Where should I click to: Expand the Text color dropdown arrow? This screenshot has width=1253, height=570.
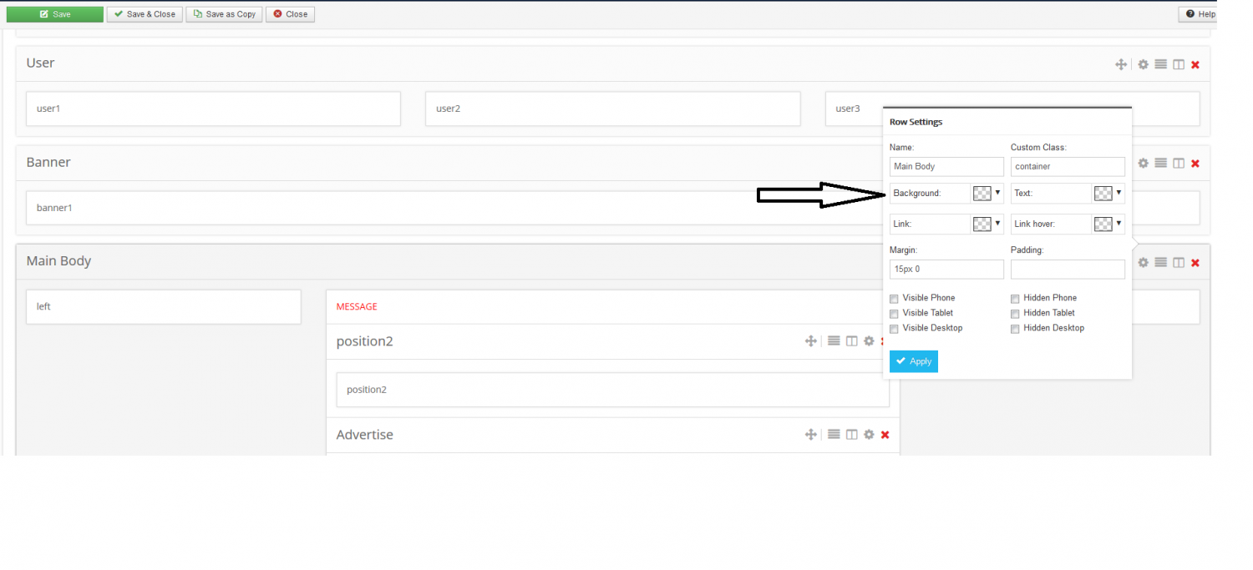[x=1119, y=193]
